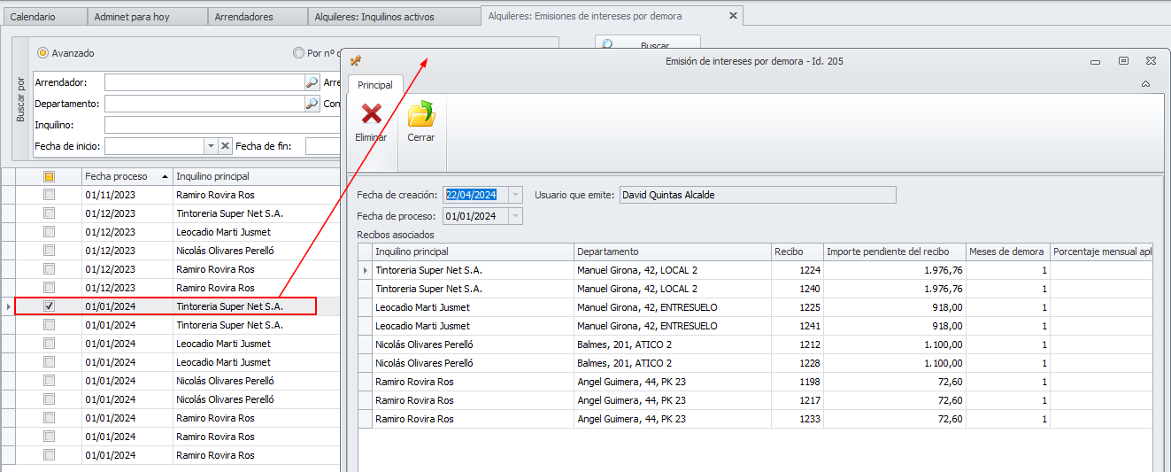The height and width of the screenshot is (472, 1171).
Task: Collapse the ribbon with the chevron icon
Action: (x=1145, y=84)
